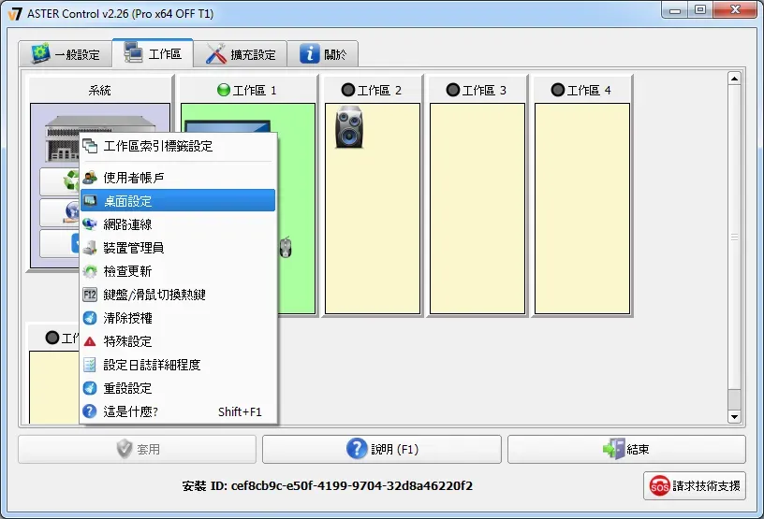Select 清除授權 menu entry
Viewport: 764px width, 519px height.
[x=178, y=318]
